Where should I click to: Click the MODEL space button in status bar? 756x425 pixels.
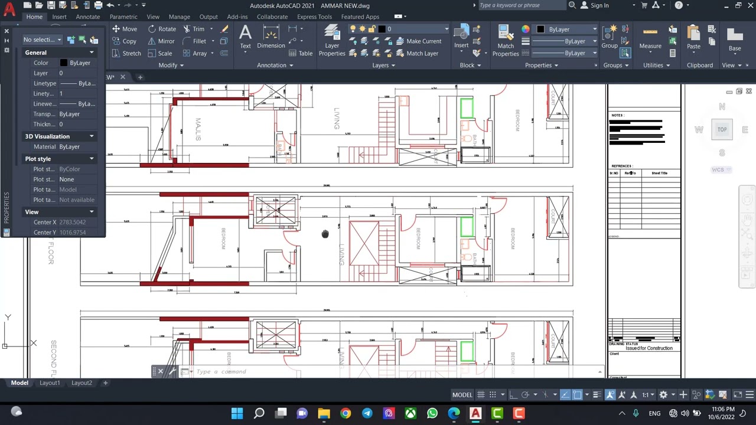point(462,395)
